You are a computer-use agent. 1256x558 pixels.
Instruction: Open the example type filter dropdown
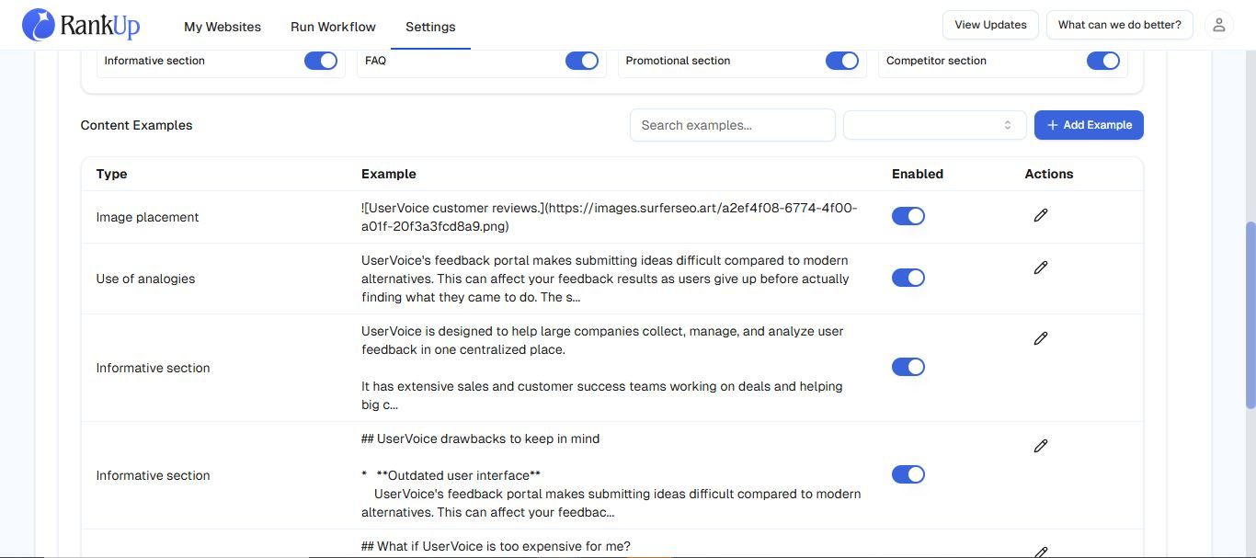pyautogui.click(x=934, y=125)
